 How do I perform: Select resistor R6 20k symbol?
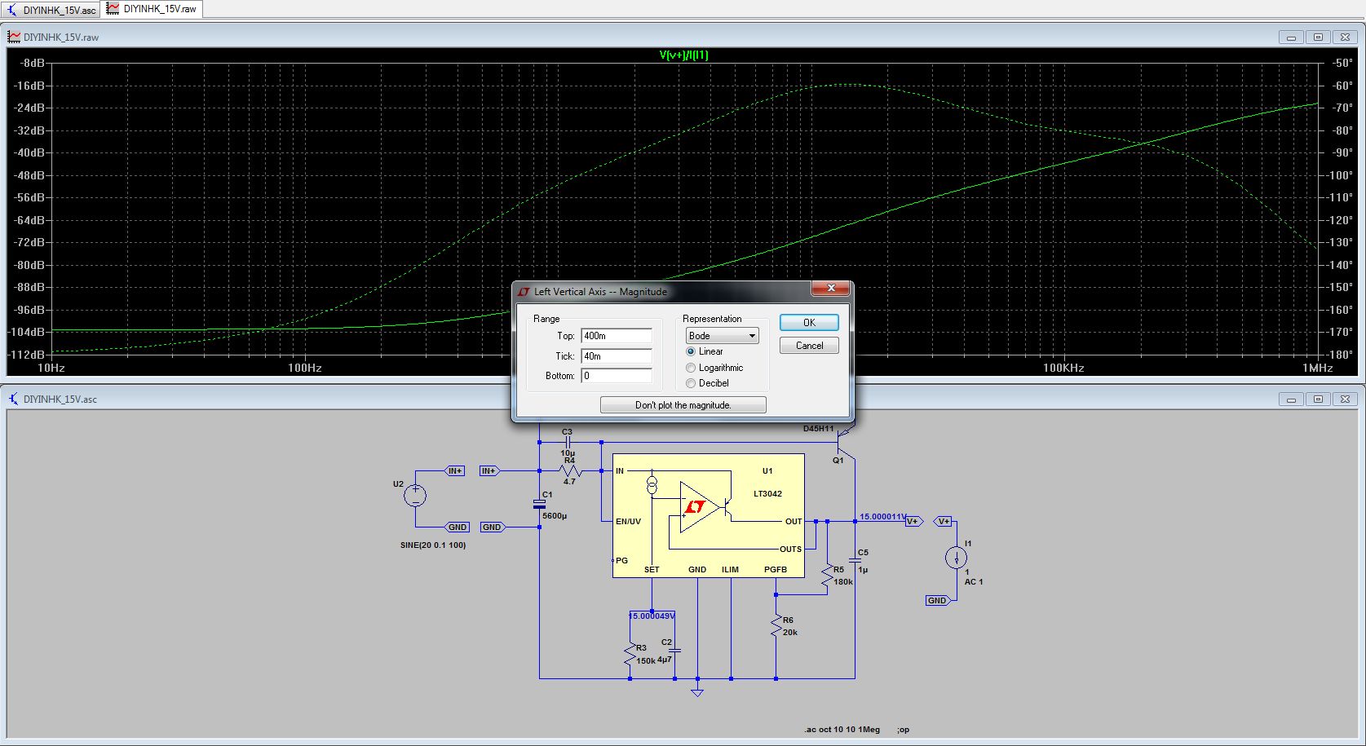[776, 626]
